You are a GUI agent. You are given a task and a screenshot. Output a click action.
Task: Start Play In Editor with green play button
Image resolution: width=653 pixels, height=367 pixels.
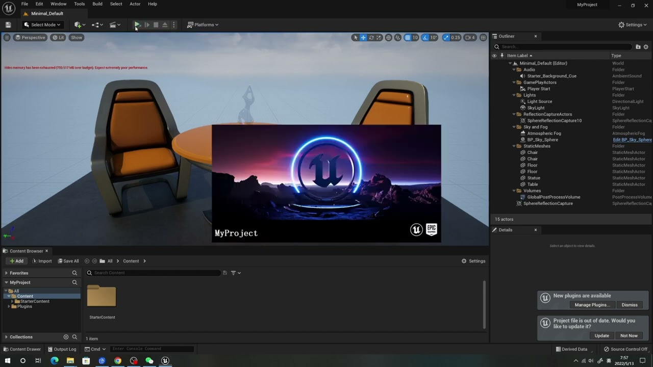pyautogui.click(x=137, y=24)
